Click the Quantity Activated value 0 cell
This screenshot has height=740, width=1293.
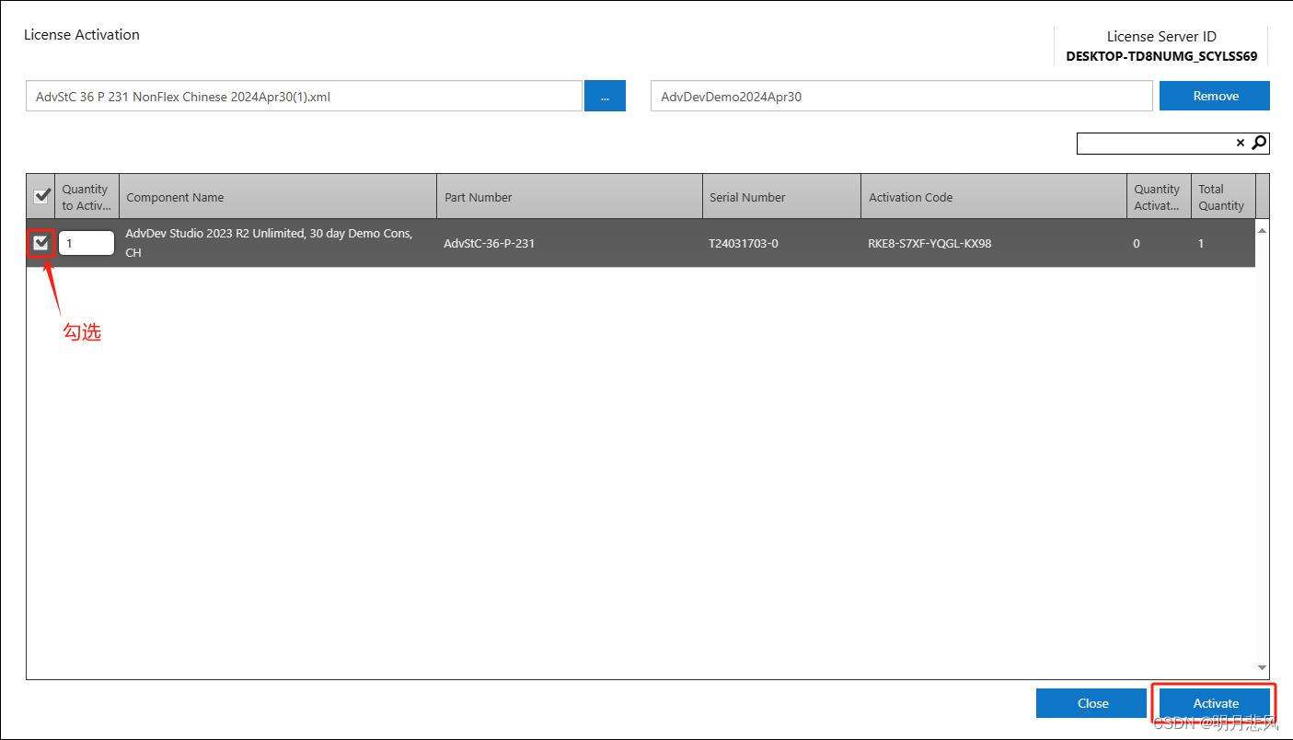pos(1137,244)
